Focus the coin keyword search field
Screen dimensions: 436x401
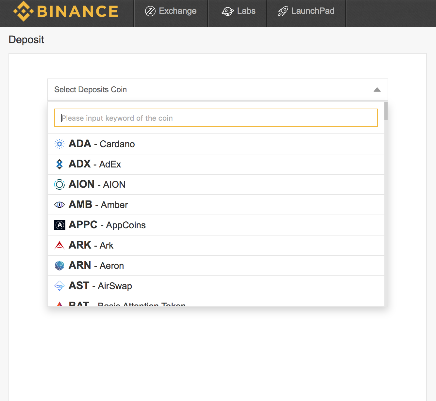pos(216,118)
